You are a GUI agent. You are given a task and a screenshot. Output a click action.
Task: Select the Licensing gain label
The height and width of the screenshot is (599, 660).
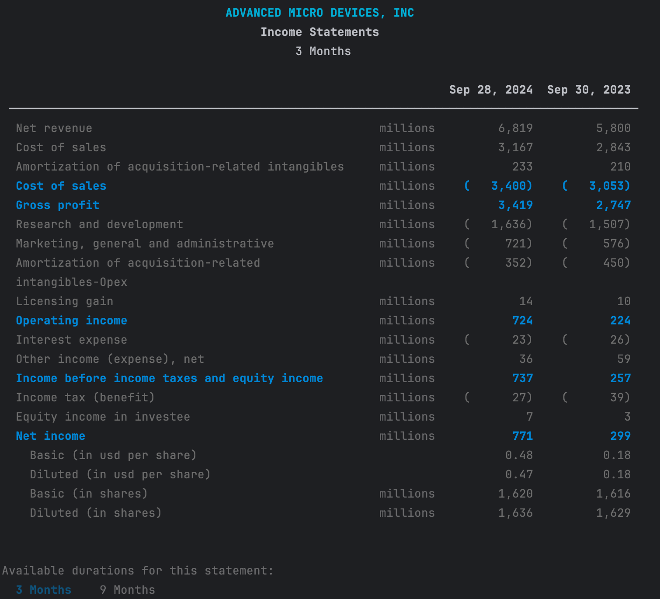[64, 301]
